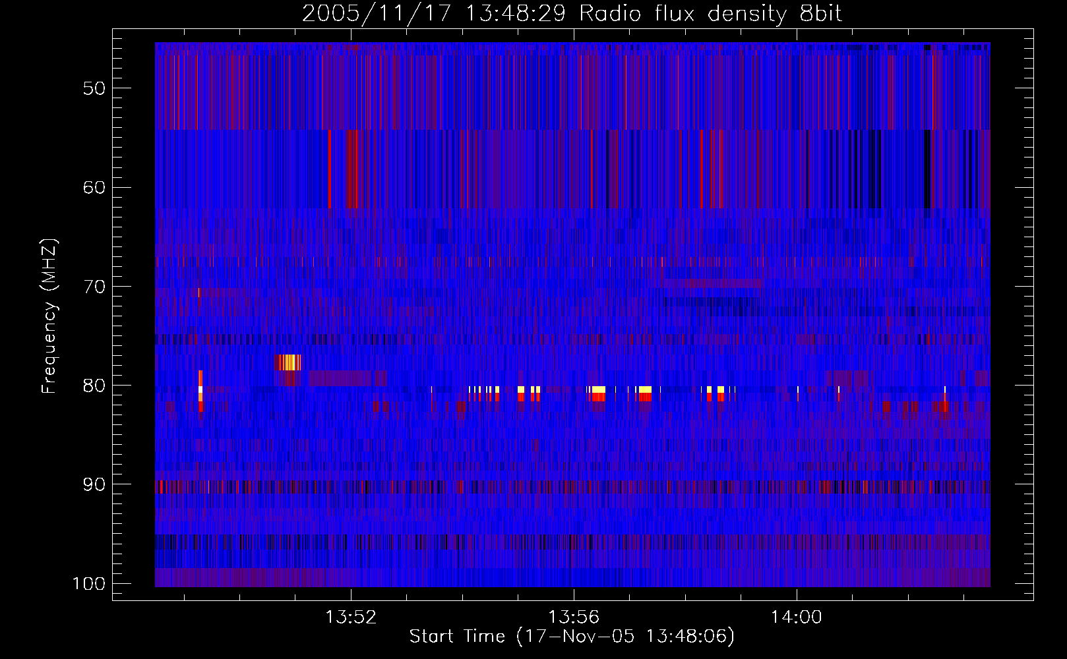Click the 50 frequency tick label
This screenshot has width=1067, height=659.
[94, 88]
